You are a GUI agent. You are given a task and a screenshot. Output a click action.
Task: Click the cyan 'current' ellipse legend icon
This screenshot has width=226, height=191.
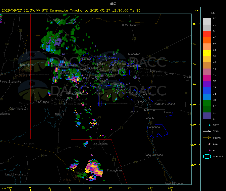tap(207, 156)
